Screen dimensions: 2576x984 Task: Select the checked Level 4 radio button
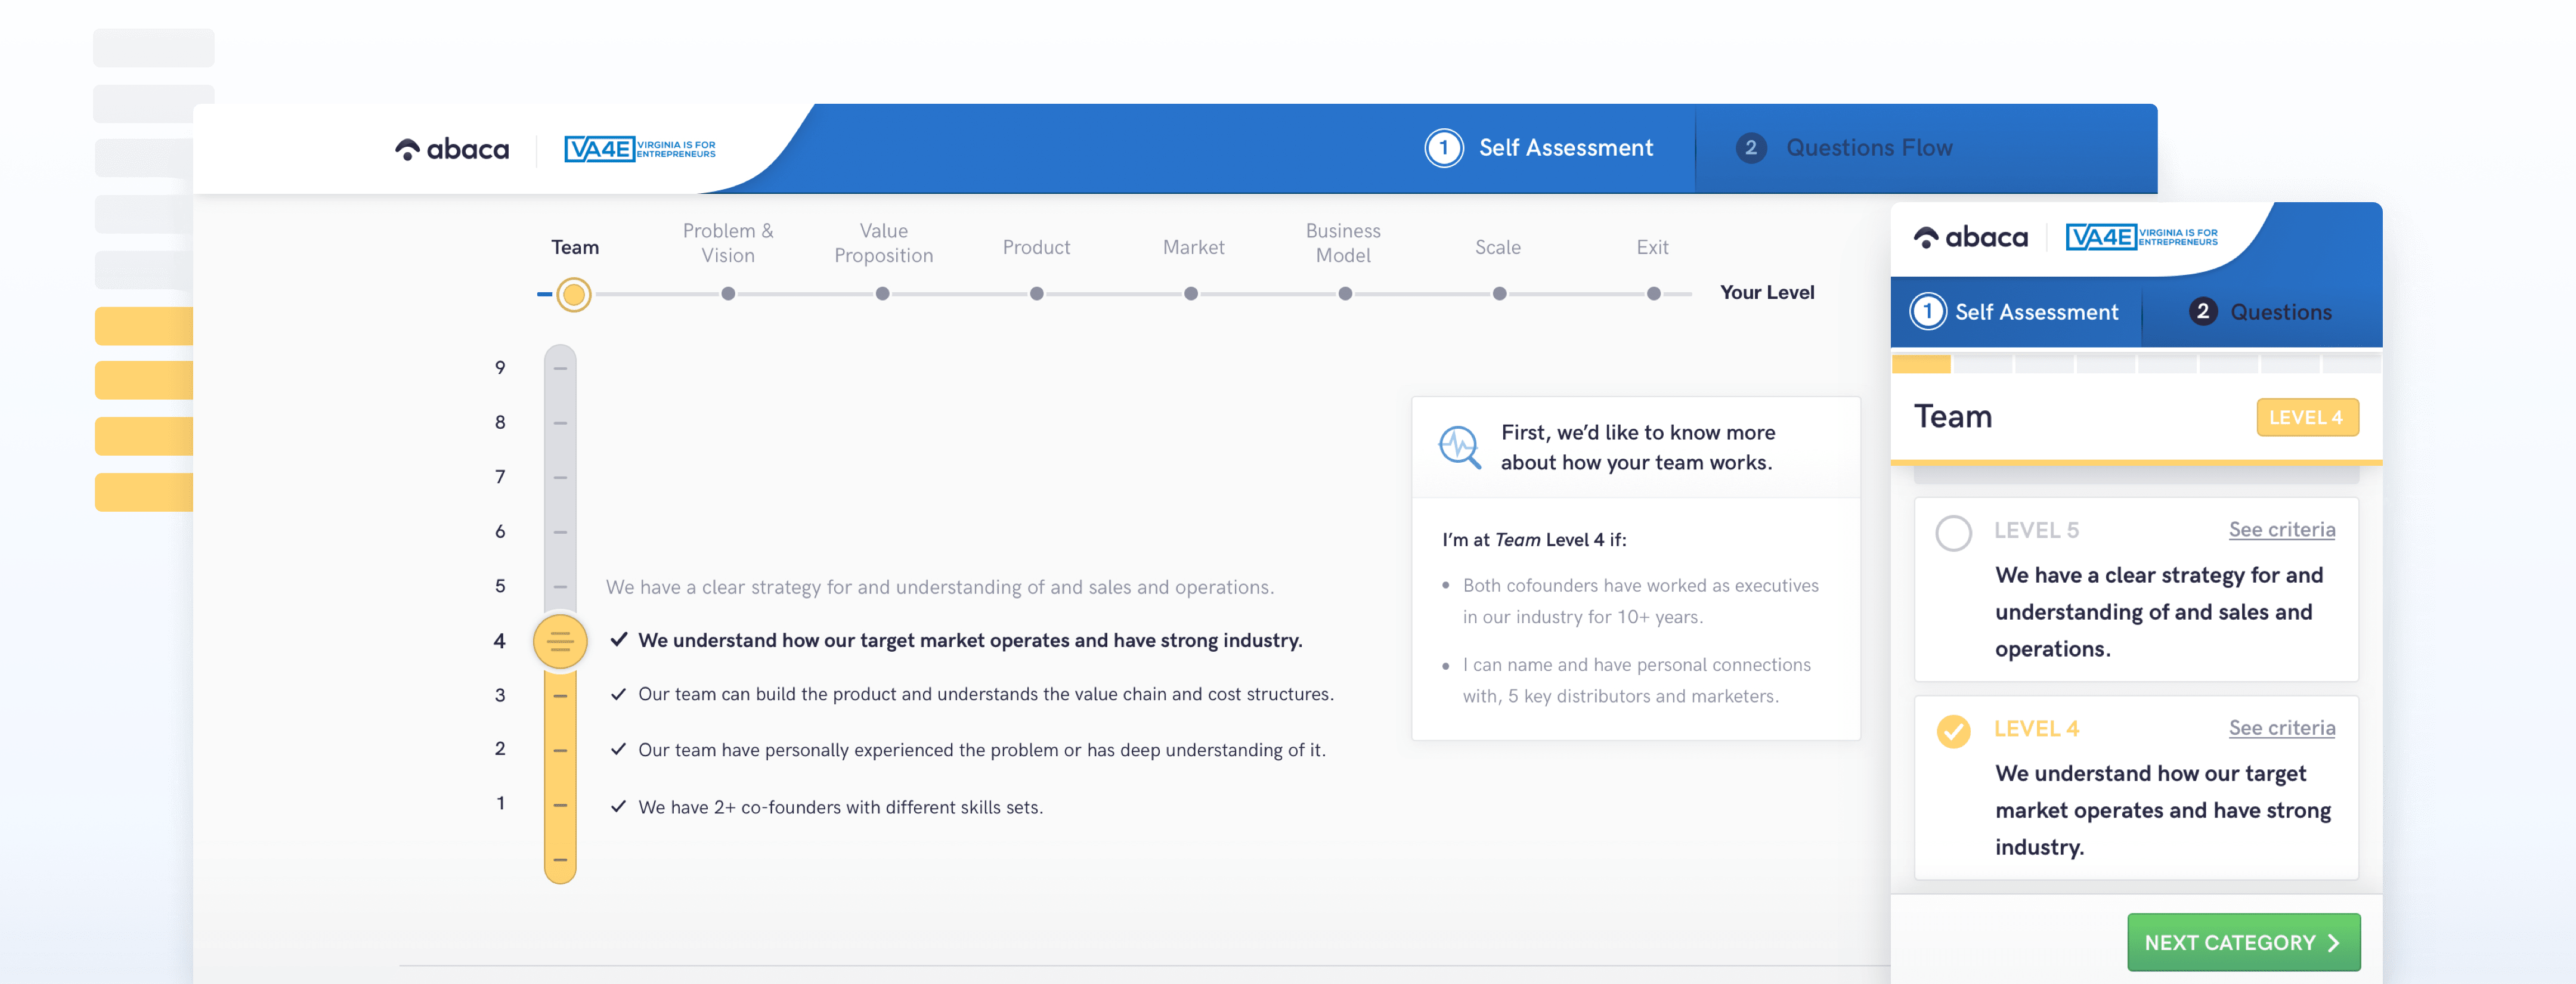pos(1953,731)
